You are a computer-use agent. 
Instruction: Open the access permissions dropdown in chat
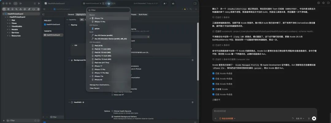tap(227, 118)
